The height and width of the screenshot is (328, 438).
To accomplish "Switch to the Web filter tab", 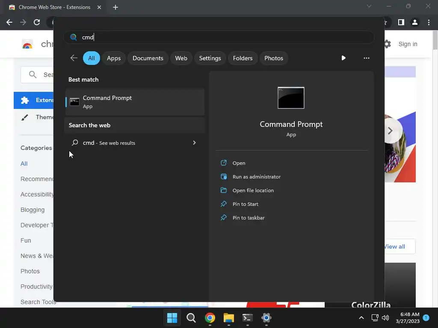I will [181, 58].
